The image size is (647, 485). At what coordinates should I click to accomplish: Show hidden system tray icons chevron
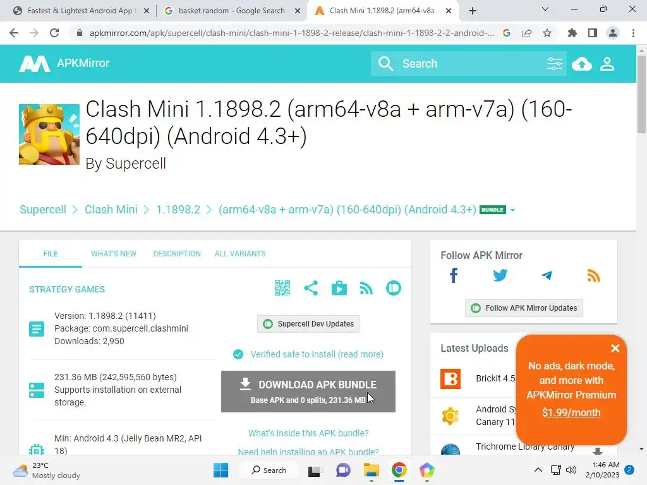click(538, 470)
